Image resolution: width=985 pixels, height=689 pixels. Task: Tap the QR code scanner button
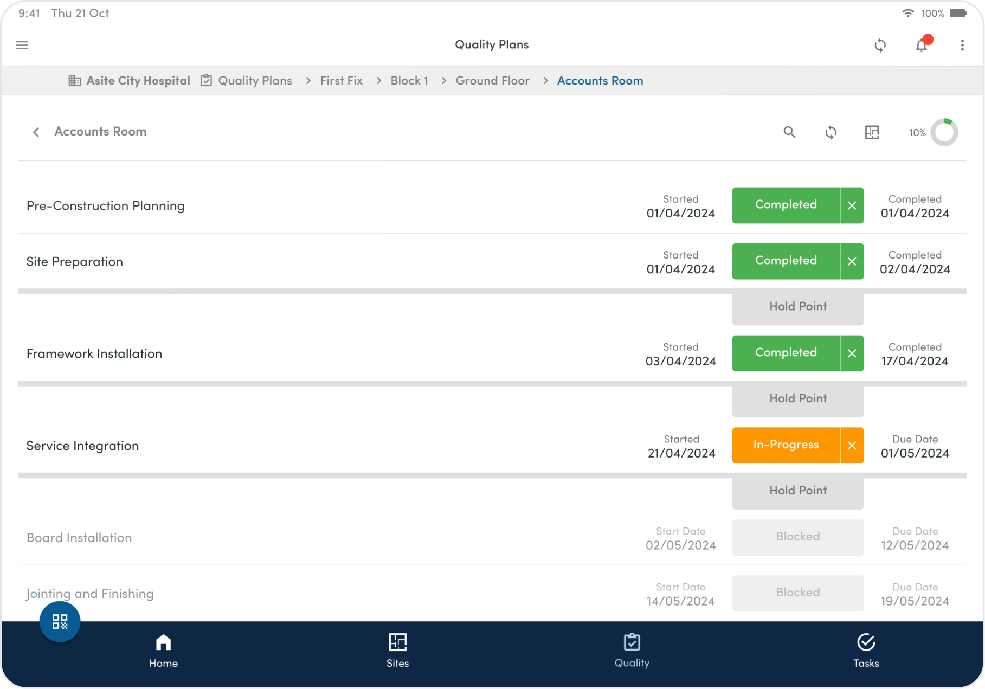tap(60, 621)
